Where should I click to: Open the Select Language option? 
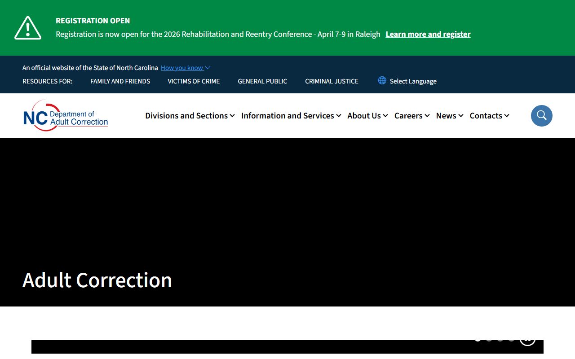413,81
